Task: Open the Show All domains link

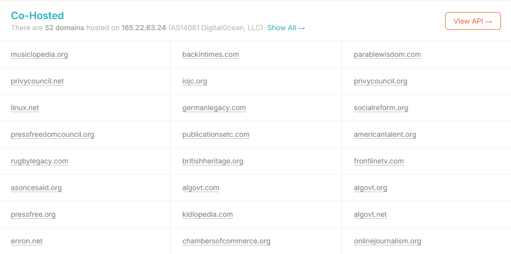Action: pyautogui.click(x=286, y=28)
